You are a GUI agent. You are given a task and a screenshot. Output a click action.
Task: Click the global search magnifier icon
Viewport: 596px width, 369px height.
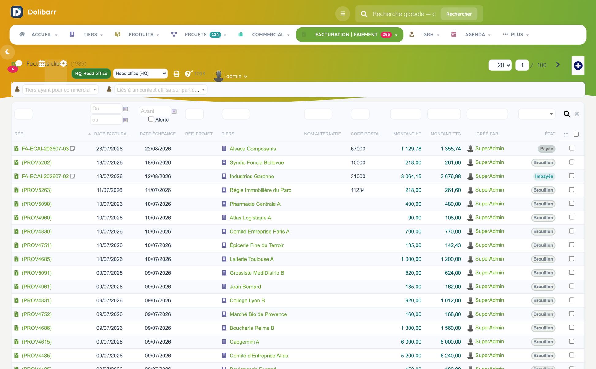coord(364,14)
